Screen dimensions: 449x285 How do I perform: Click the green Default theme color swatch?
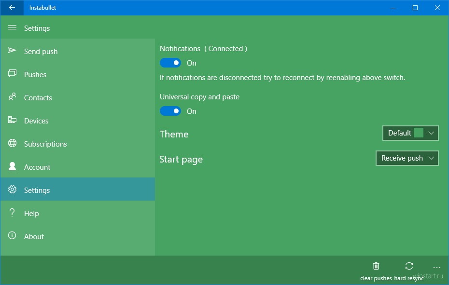point(419,133)
